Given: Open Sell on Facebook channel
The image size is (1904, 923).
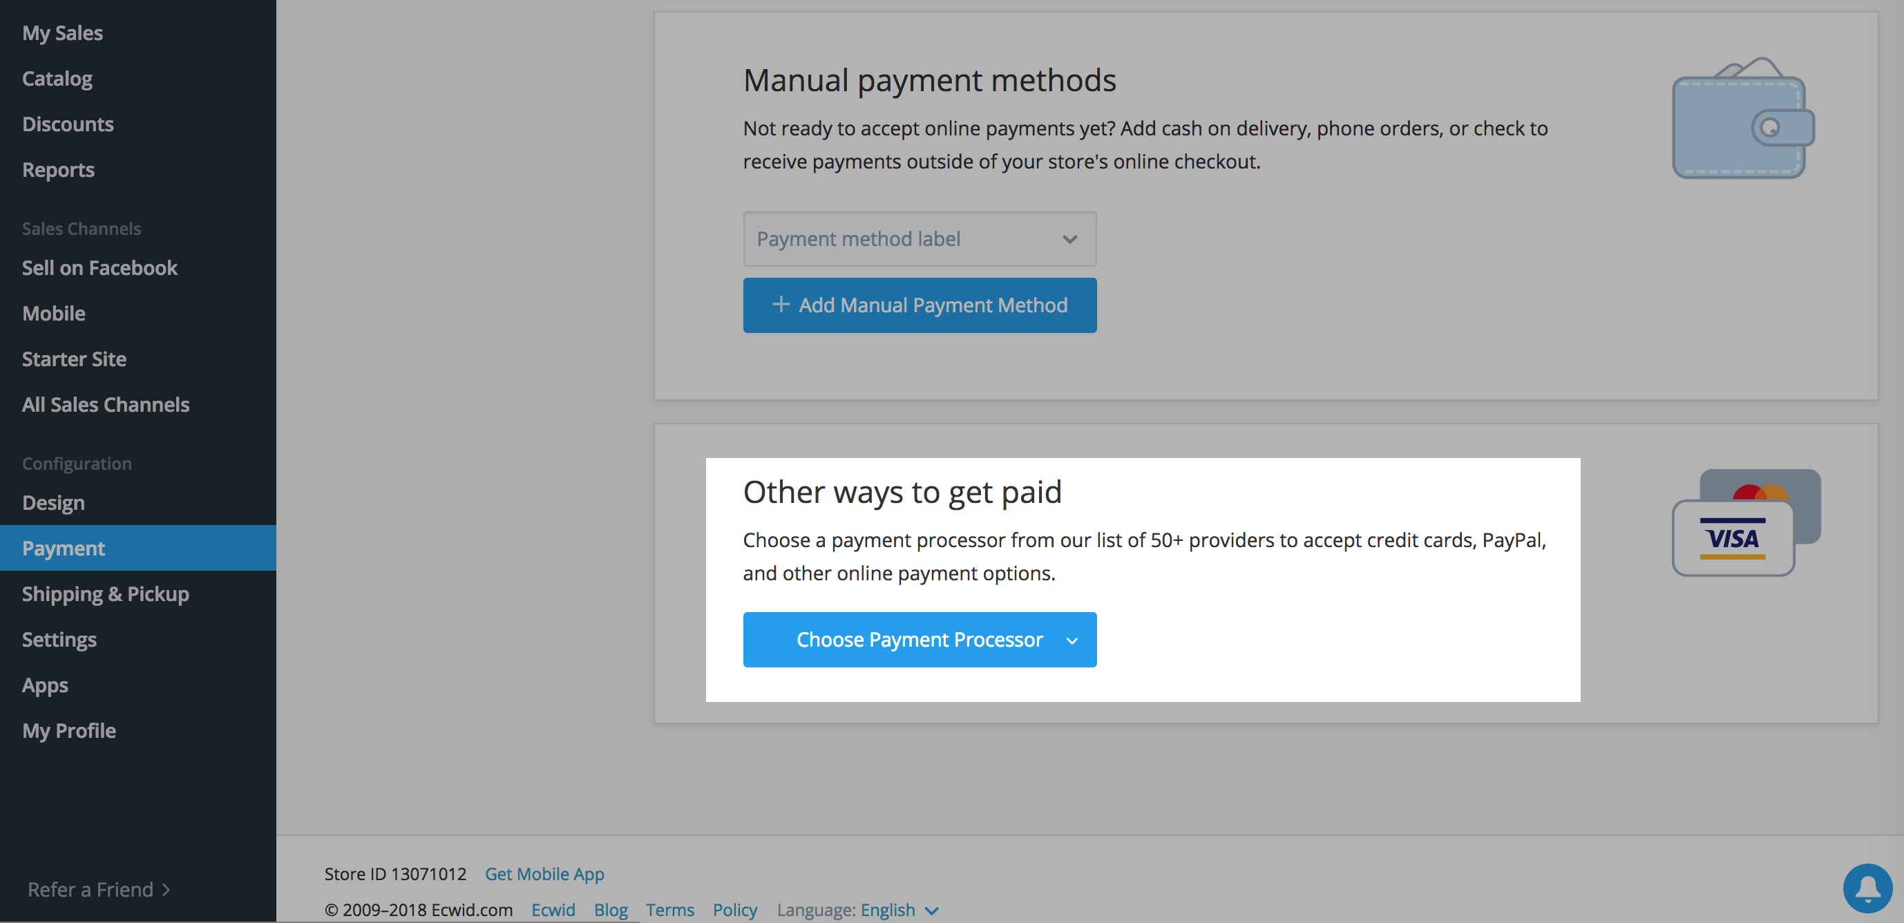Looking at the screenshot, I should coord(99,268).
